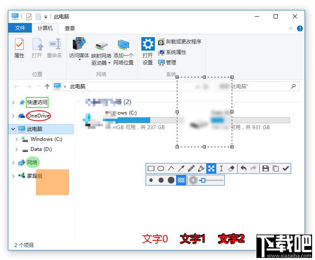
Task: Expand the Windows (C:) tree node
Action: click(x=17, y=139)
